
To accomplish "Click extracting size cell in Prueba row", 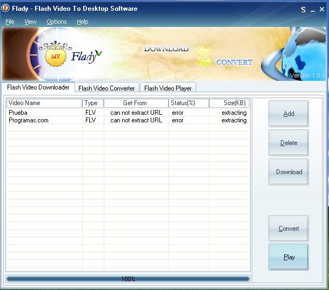I will 234,113.
